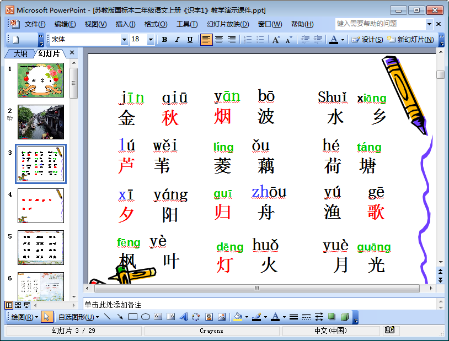This screenshot has height=341, width=449.
Task: Insert clip art from the drawing toolbar
Action: point(209,317)
